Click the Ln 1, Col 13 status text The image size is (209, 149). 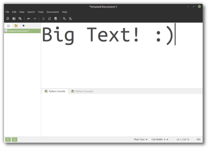(x=183, y=139)
